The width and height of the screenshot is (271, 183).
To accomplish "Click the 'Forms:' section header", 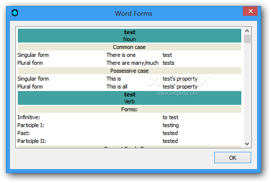I will tap(130, 109).
